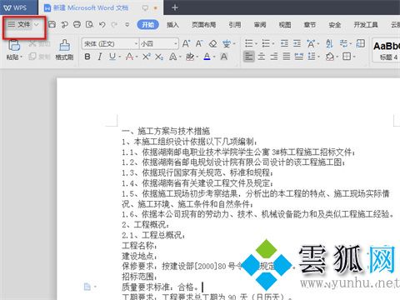Open a new tab with plus button

[x=174, y=7]
